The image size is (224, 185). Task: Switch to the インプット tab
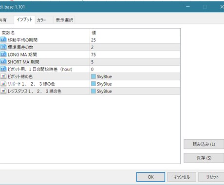click(x=24, y=19)
